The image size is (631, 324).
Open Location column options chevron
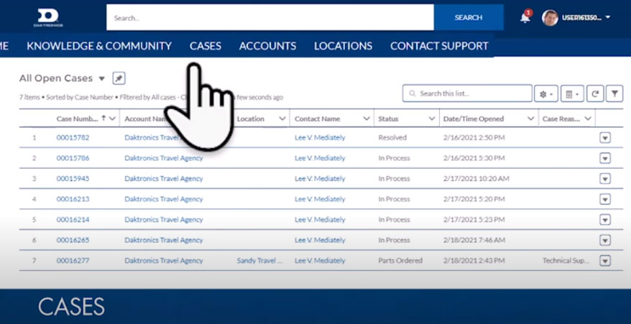tap(282, 119)
